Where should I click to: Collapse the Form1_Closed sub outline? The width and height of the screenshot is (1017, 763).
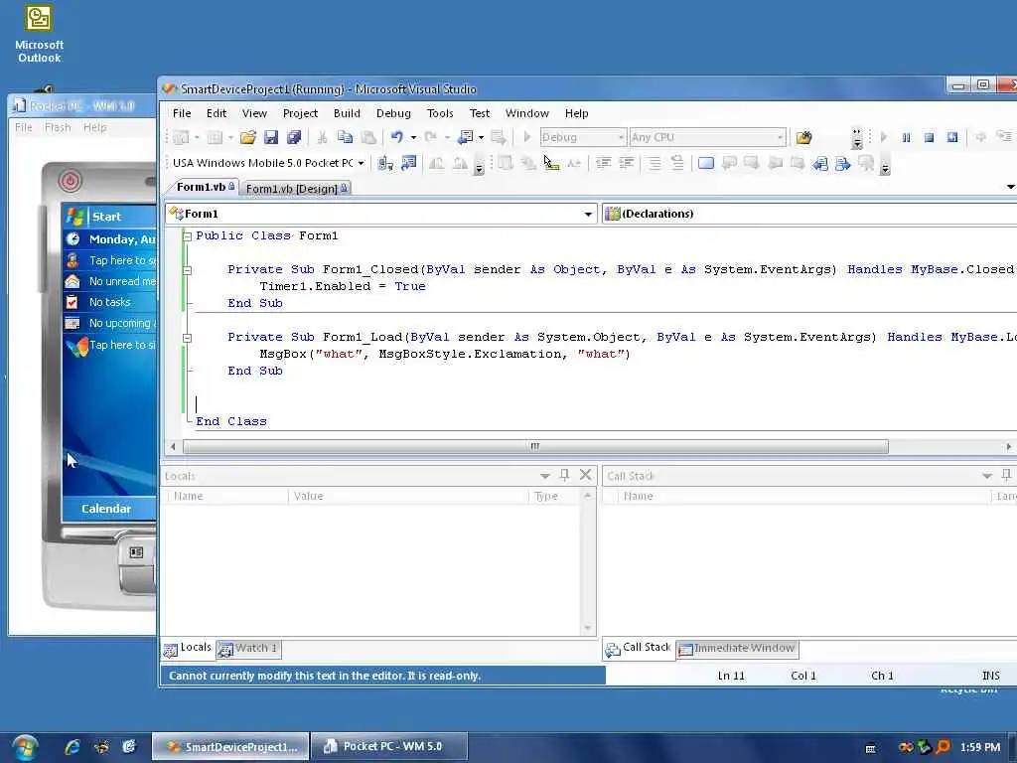point(187,270)
